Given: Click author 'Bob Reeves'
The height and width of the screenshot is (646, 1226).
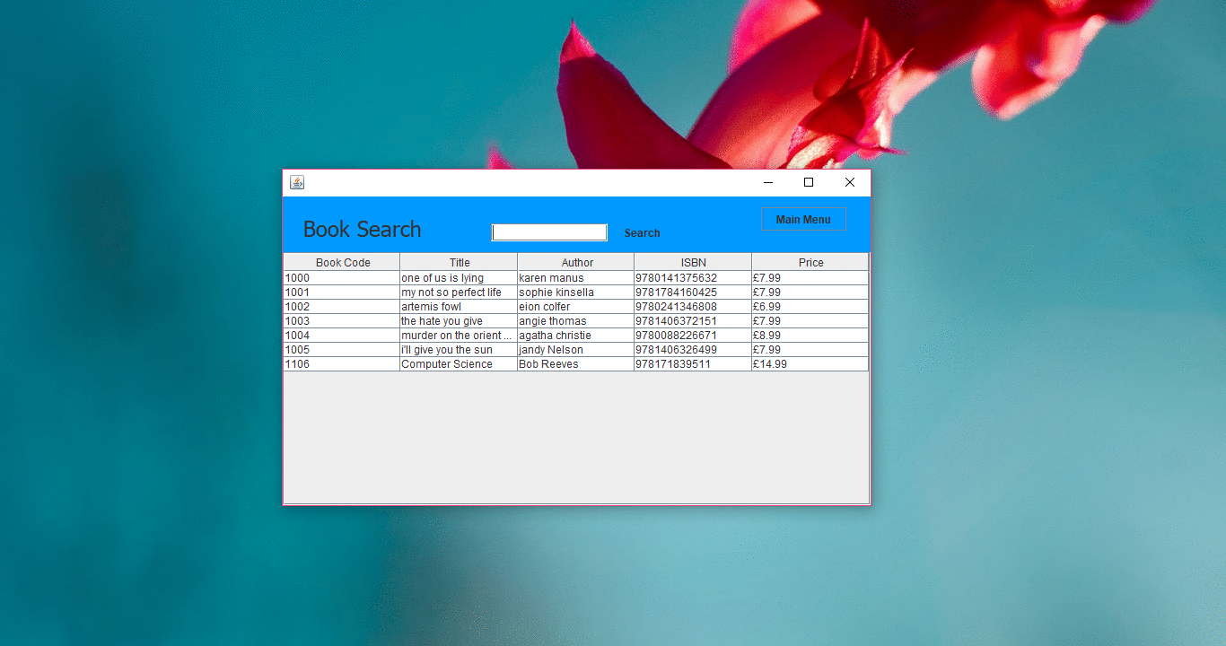Looking at the screenshot, I should tap(576, 364).
